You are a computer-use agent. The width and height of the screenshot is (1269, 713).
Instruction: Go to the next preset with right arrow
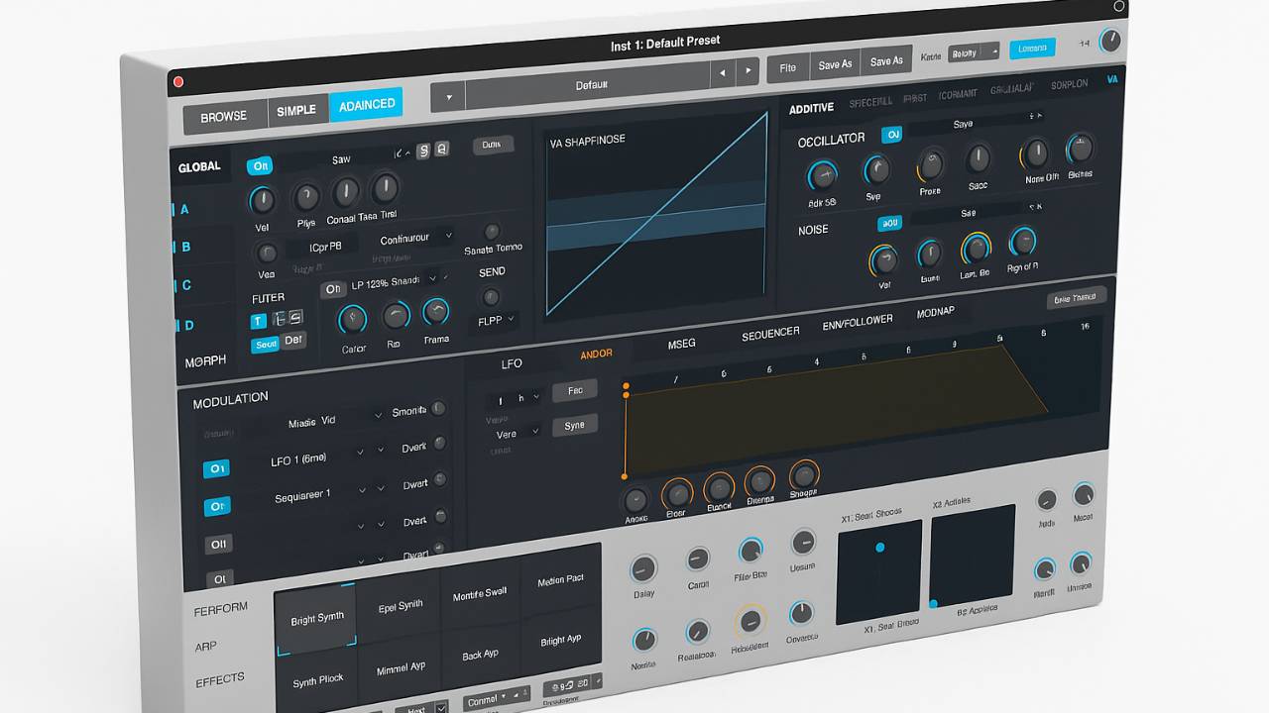(749, 72)
